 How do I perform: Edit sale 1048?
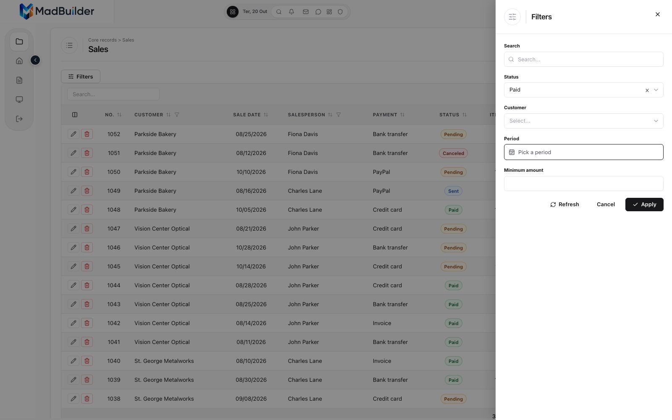point(73,210)
